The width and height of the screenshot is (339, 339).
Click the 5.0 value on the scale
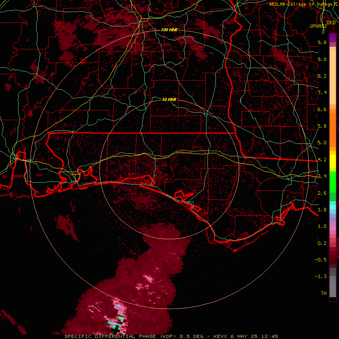322,143
